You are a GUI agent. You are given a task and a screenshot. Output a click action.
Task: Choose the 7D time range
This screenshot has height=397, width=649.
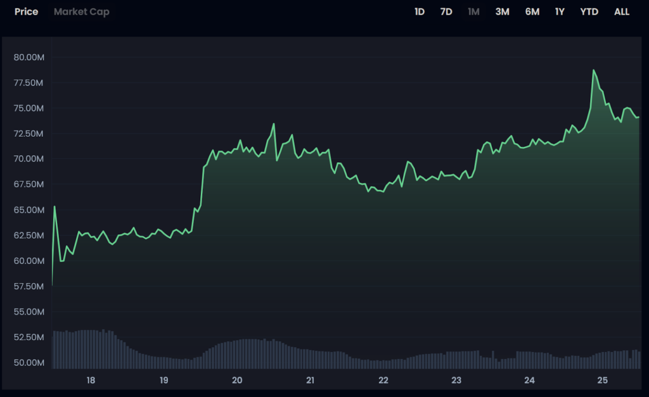(x=446, y=12)
